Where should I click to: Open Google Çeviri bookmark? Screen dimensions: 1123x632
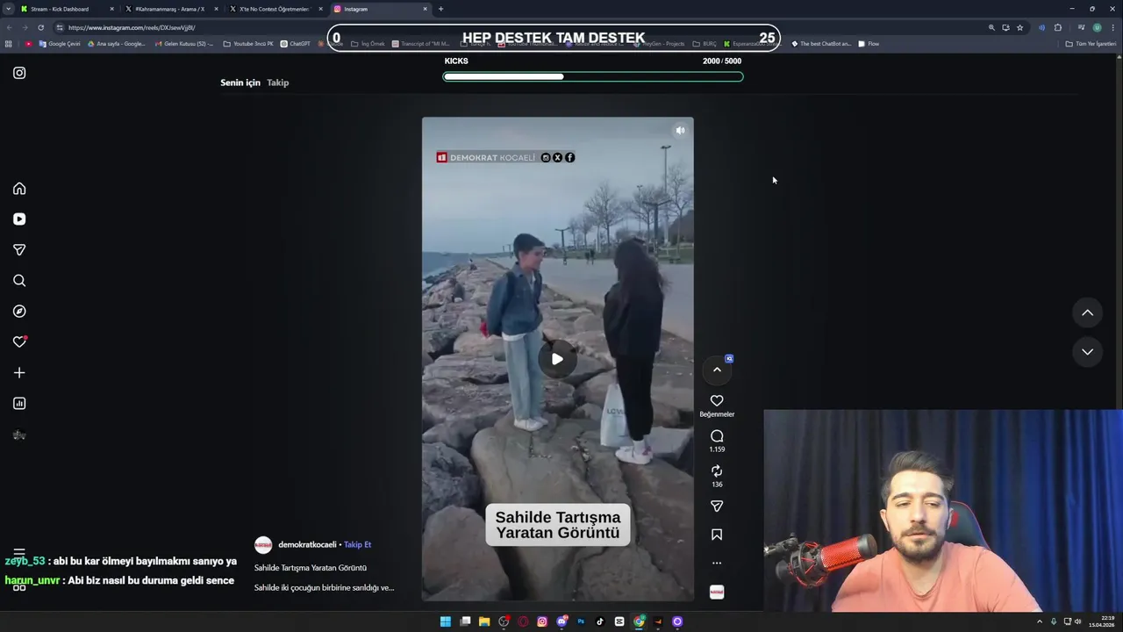pos(60,44)
